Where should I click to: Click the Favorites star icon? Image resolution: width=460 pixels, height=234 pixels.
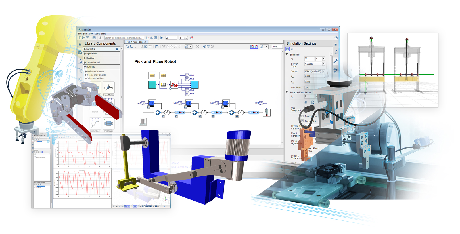click(117, 49)
